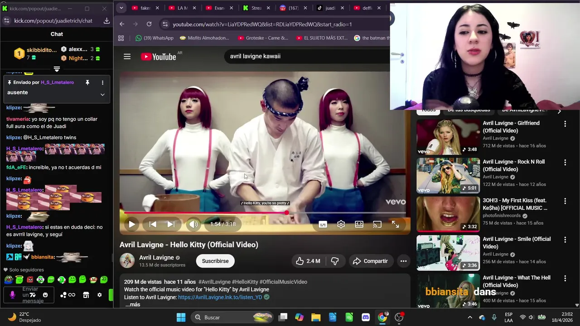
Task: Open options for 3OH!3 My First Kiss
Action: pos(565,201)
